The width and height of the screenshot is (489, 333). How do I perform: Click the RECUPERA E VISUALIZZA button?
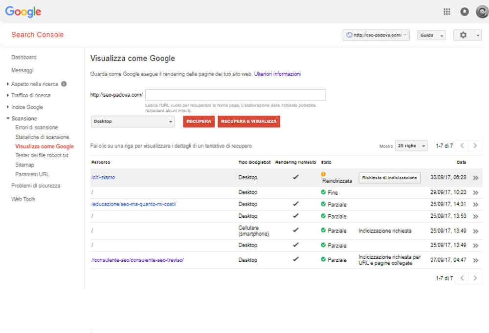pos(249,122)
